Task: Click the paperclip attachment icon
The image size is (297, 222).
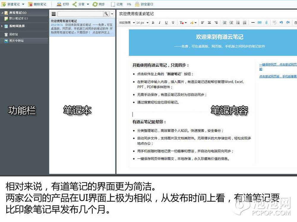Action: pos(266,23)
